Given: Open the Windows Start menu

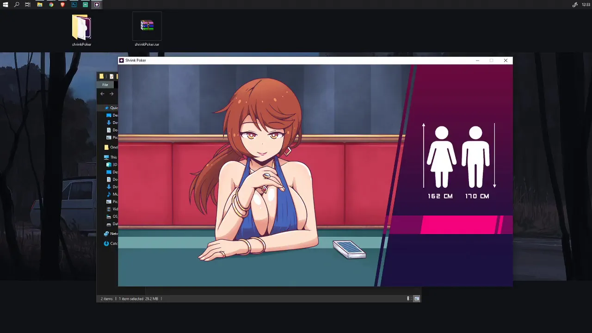Looking at the screenshot, I should [x=6, y=5].
